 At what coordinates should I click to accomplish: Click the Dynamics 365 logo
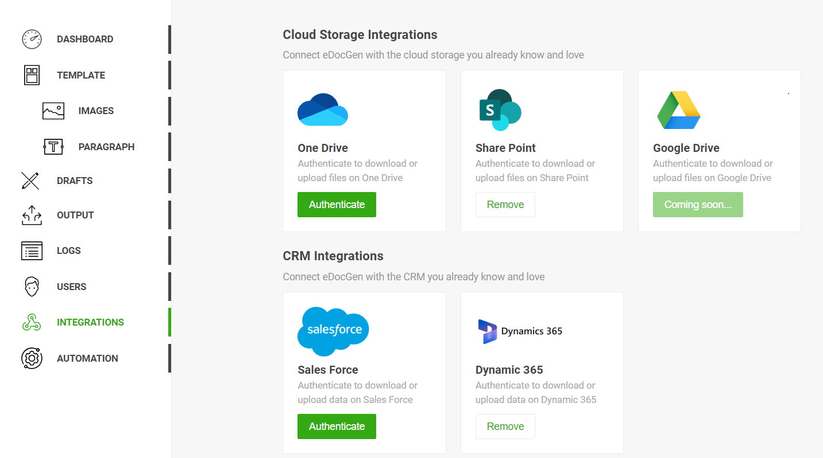520,331
